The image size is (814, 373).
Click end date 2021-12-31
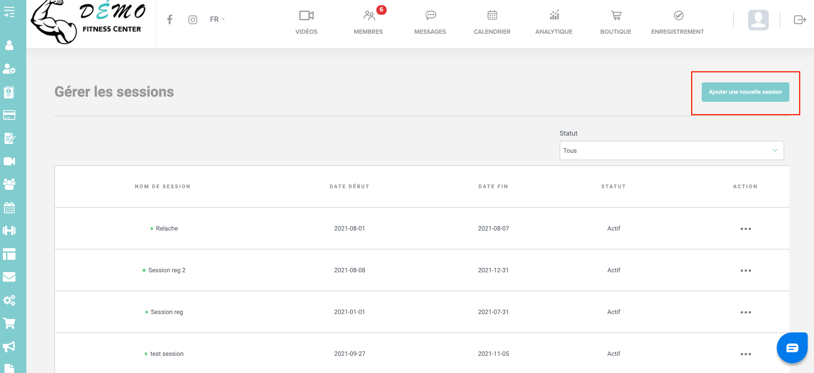(493, 270)
